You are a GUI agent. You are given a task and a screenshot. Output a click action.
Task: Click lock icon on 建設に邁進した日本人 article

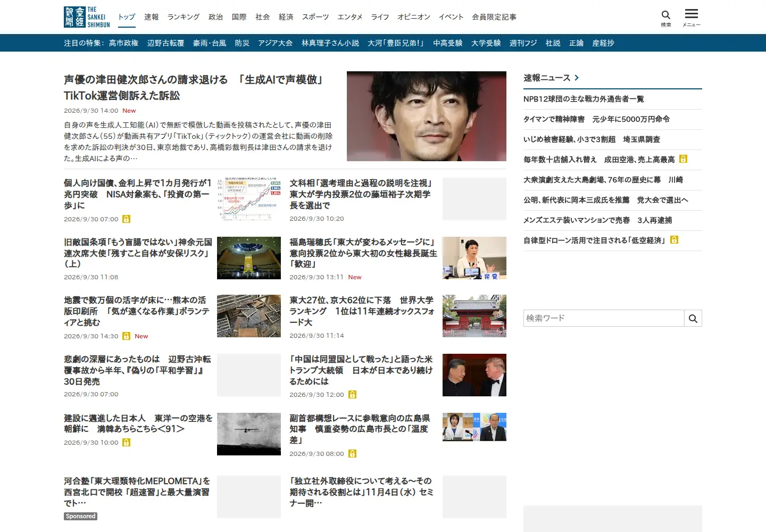pyautogui.click(x=126, y=442)
